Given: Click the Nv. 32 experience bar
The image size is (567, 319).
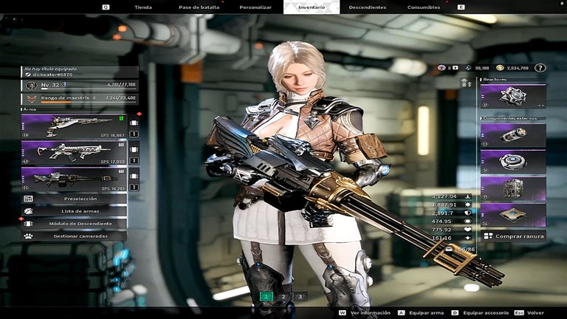Looking at the screenshot, I should pos(89,89).
